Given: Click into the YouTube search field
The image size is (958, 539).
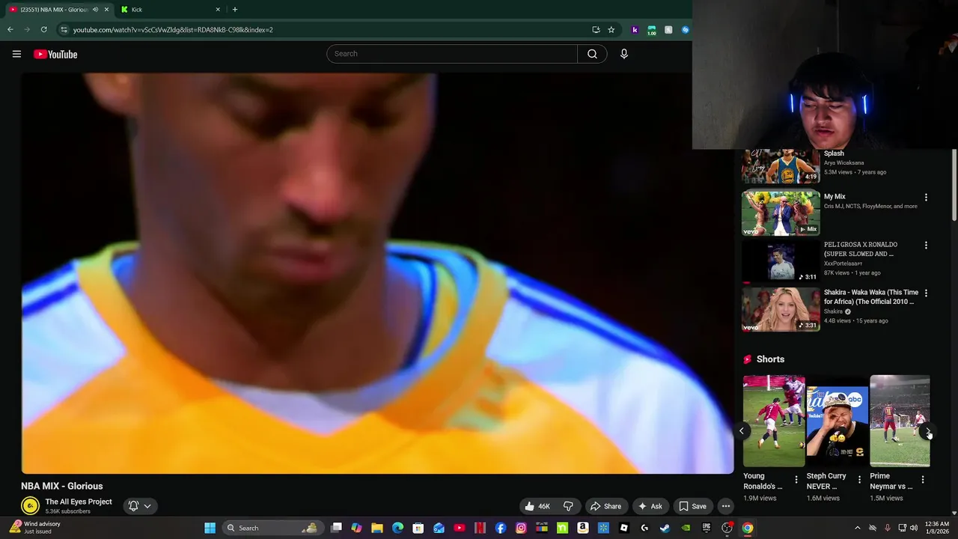Looking at the screenshot, I should point(452,54).
